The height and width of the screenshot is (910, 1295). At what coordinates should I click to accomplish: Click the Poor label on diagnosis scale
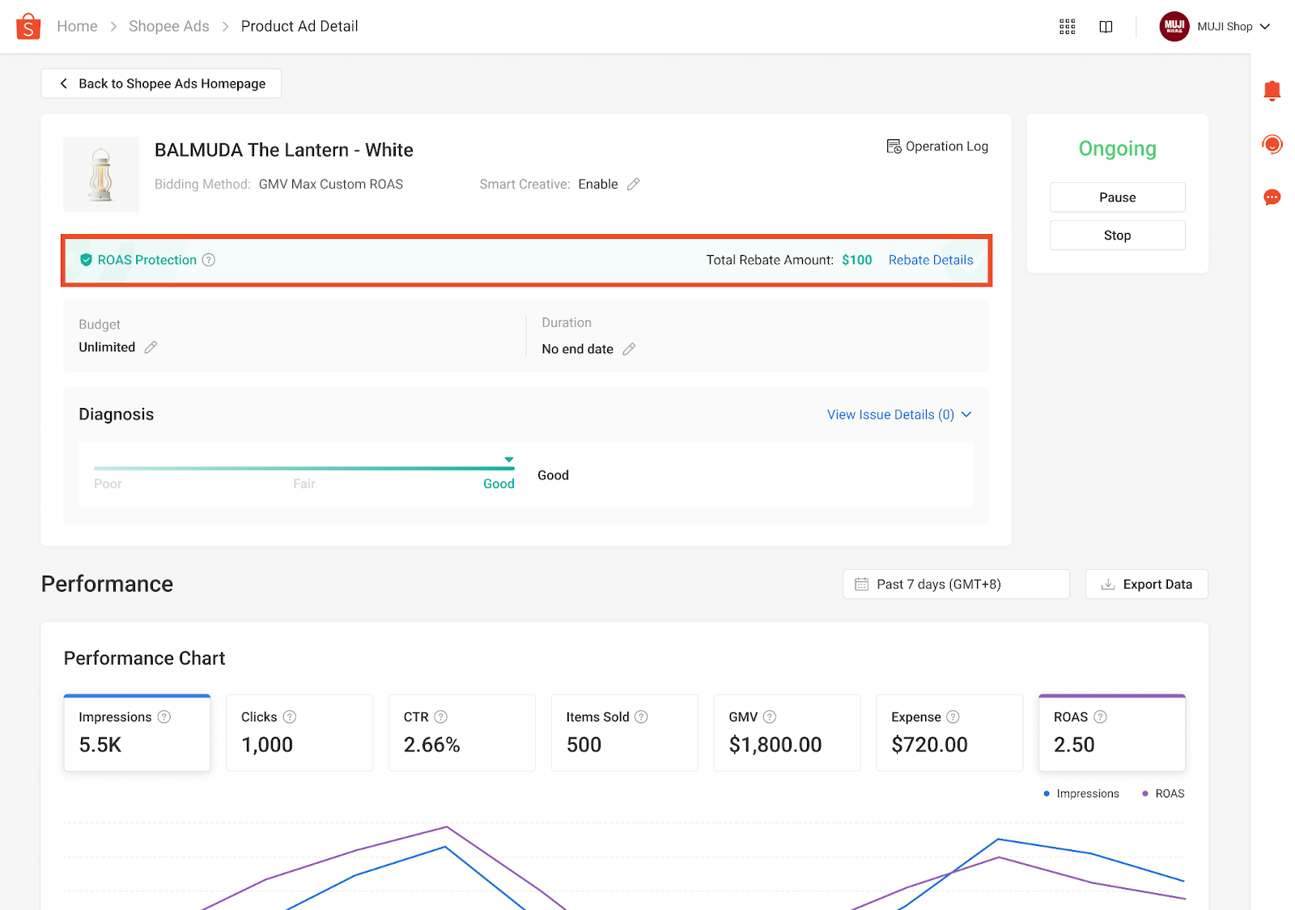tap(108, 484)
